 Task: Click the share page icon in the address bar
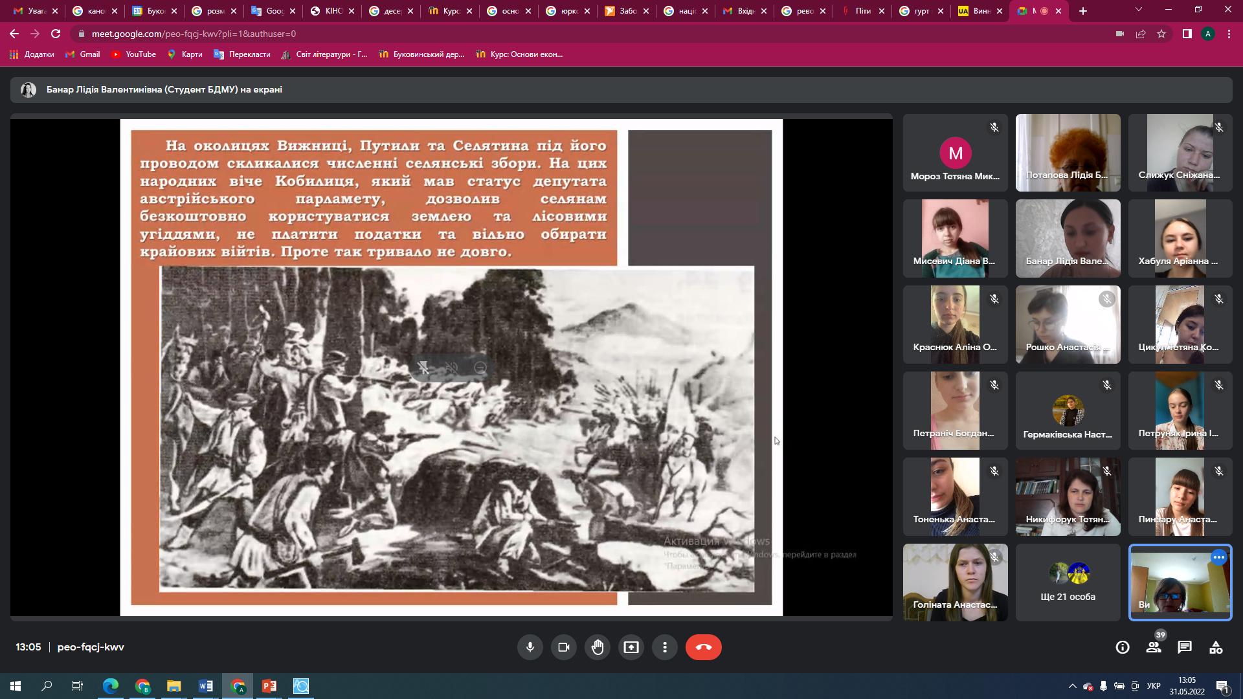pos(1141,34)
